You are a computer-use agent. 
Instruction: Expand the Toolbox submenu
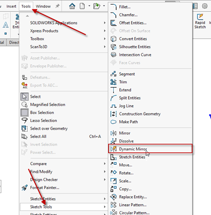coord(63,39)
